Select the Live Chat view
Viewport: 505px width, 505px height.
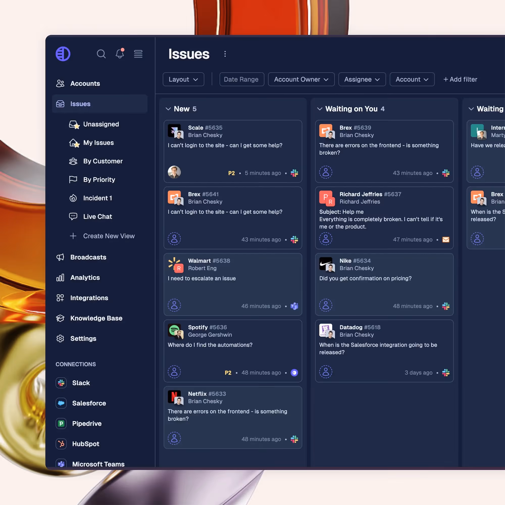90,216
